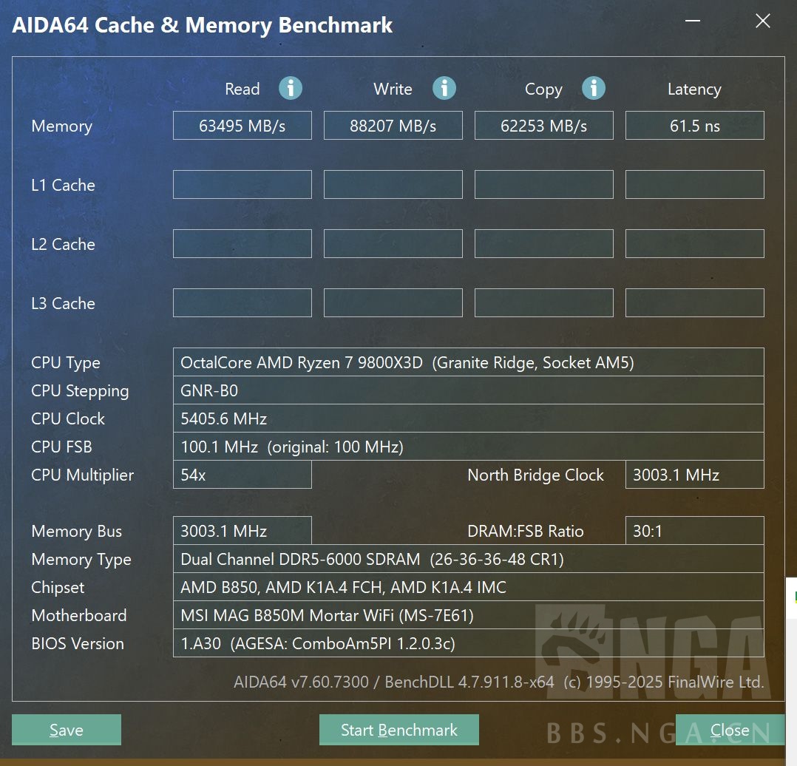
Task: Minimize the AIDA64 benchmark window
Action: [692, 21]
